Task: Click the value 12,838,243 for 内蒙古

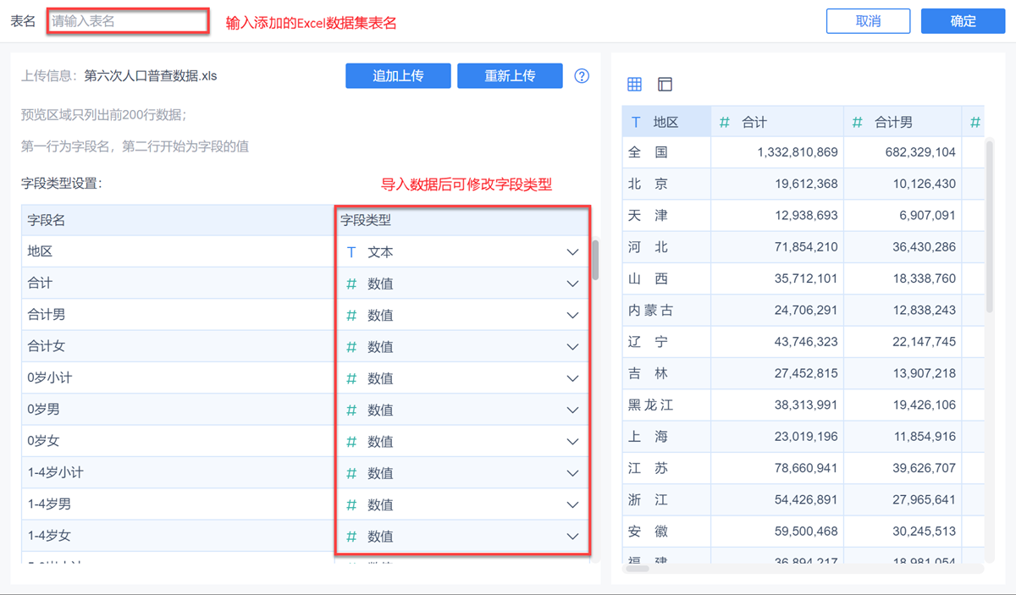Action: 924,310
